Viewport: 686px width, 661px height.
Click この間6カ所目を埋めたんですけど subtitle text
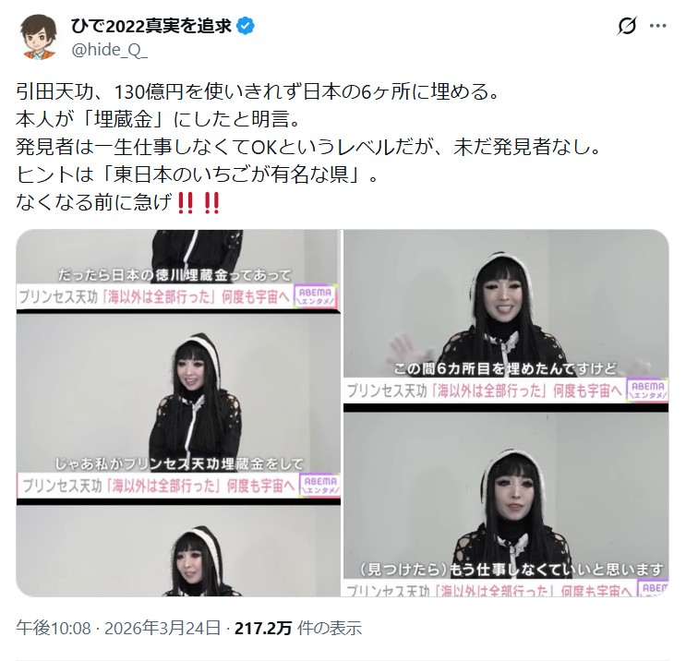(505, 368)
